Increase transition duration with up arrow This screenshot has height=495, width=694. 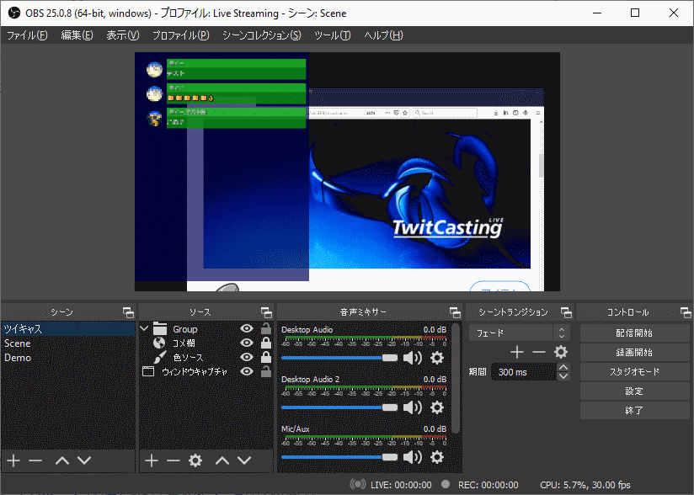coord(563,367)
